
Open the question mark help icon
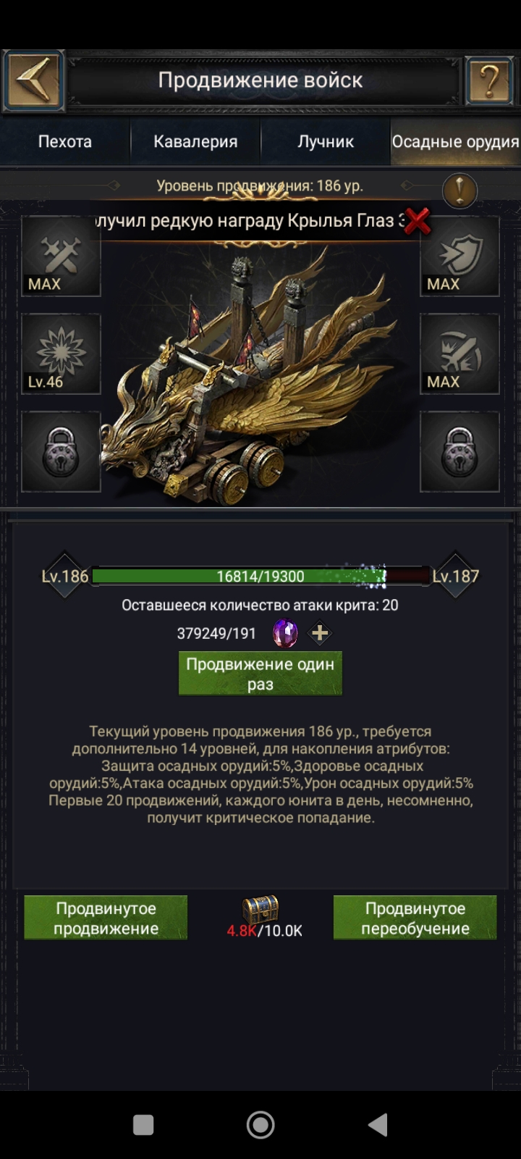pos(489,80)
